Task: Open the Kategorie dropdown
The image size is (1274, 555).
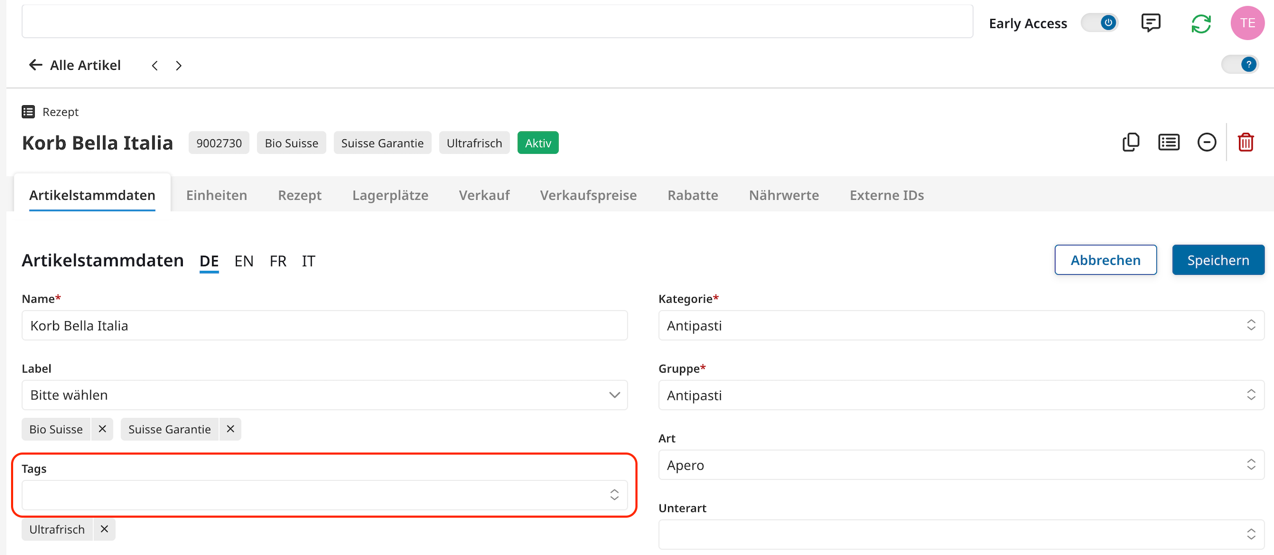Action: pos(961,326)
